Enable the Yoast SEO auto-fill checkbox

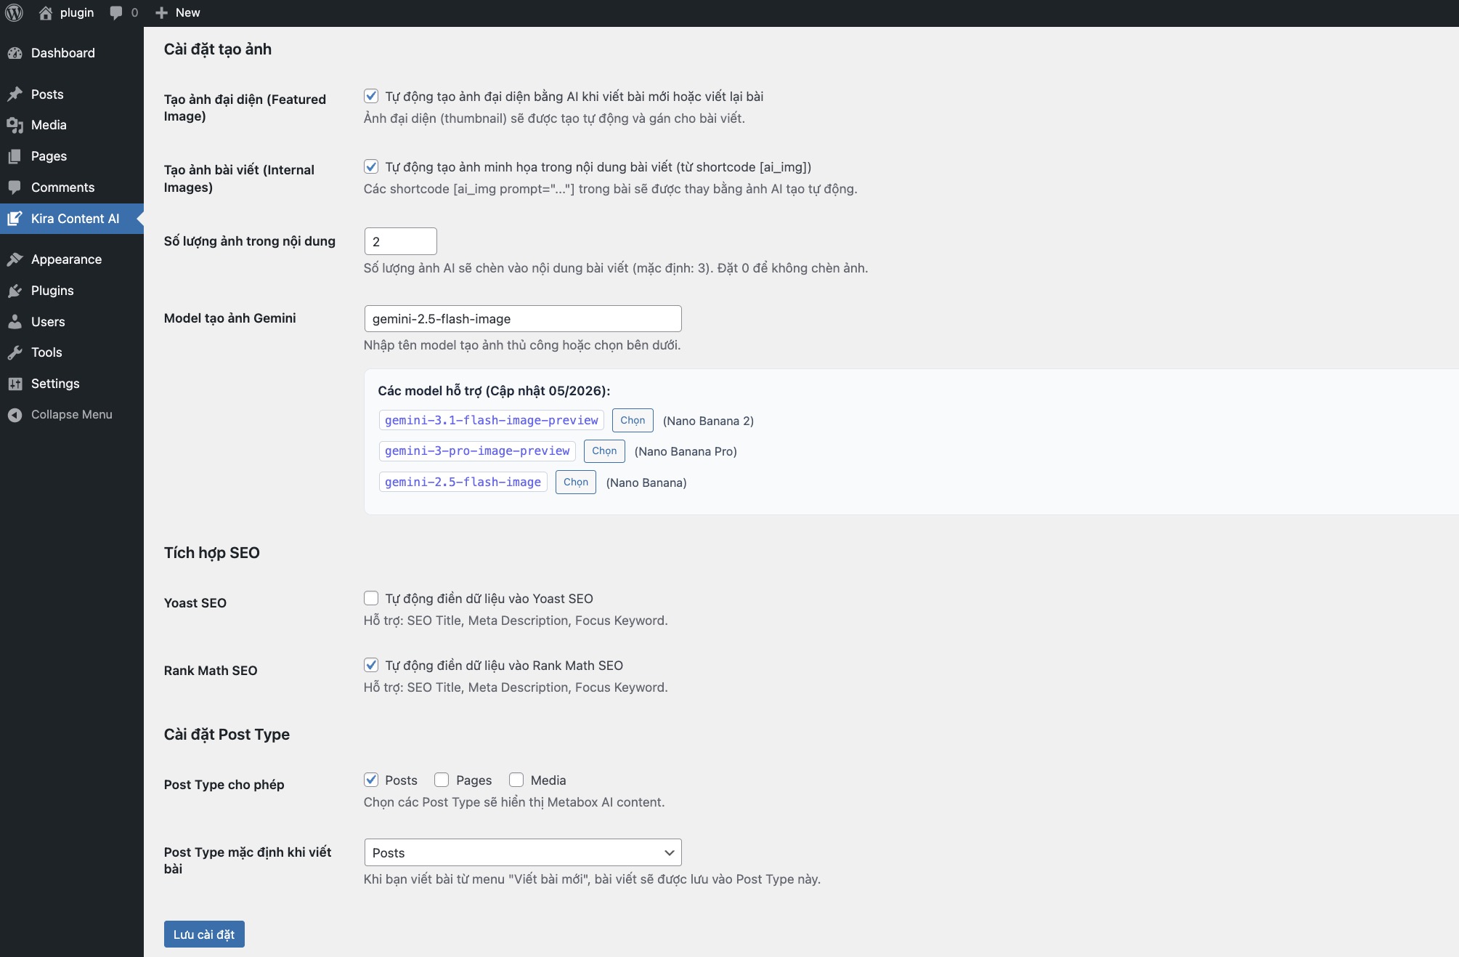pyautogui.click(x=371, y=598)
